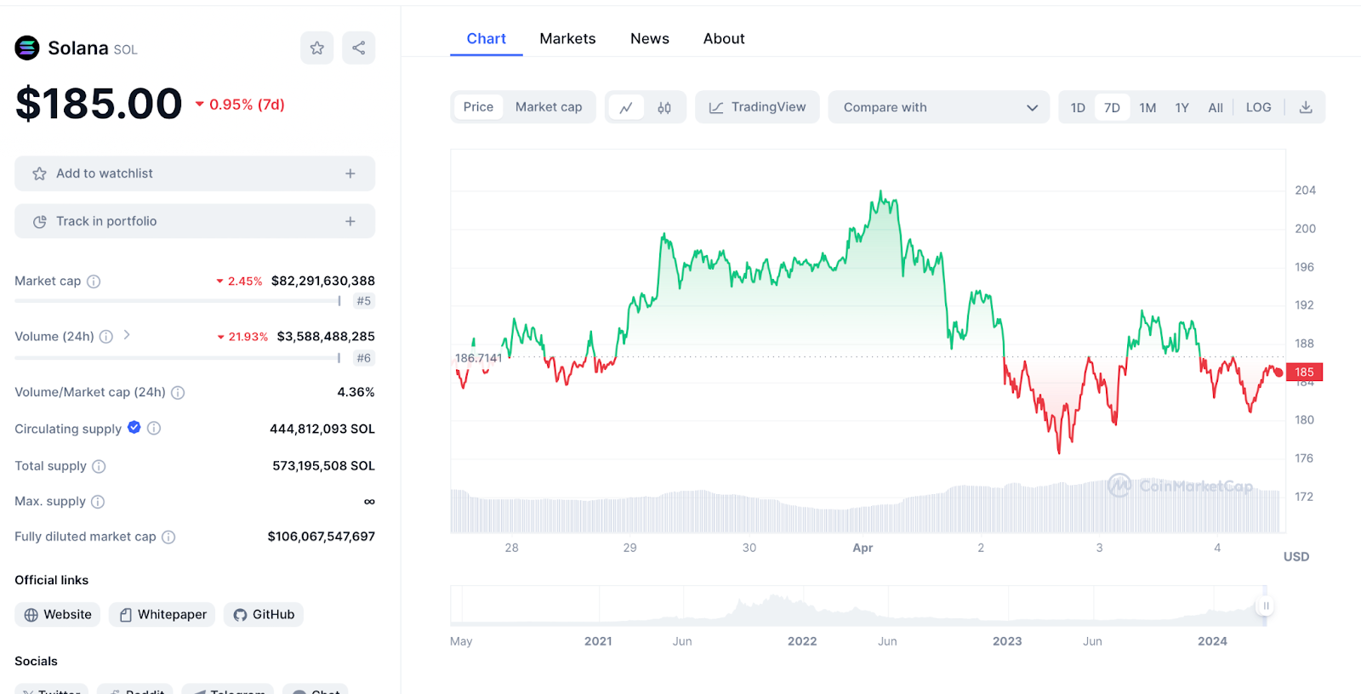Click the plus icon on Track in portfolio
Viewport: 1361px width, 694px height.
[x=350, y=221]
